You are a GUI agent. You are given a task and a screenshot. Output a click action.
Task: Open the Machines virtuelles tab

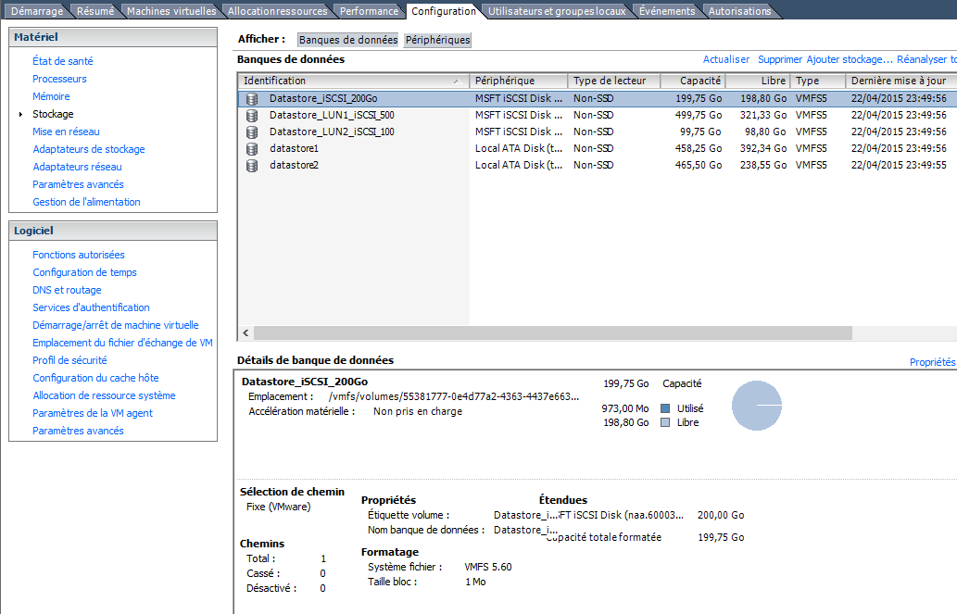tap(170, 11)
